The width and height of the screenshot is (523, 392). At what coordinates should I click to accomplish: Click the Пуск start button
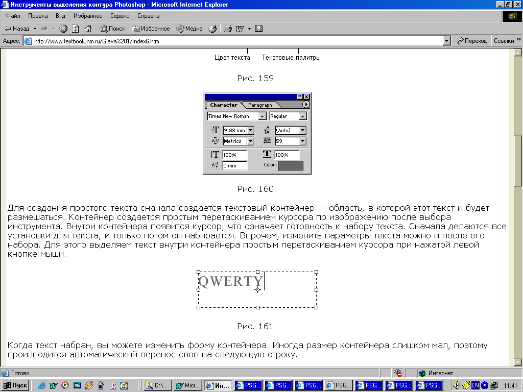tap(15, 385)
